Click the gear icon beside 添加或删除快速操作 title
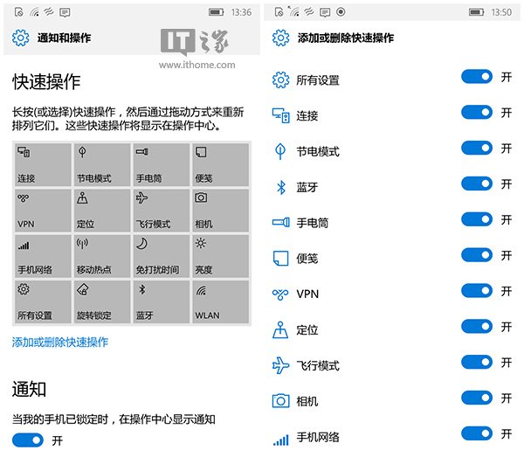Image resolution: width=524 pixels, height=464 pixels. tap(280, 38)
